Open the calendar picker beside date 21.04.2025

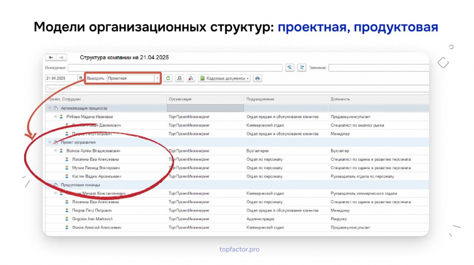point(81,78)
